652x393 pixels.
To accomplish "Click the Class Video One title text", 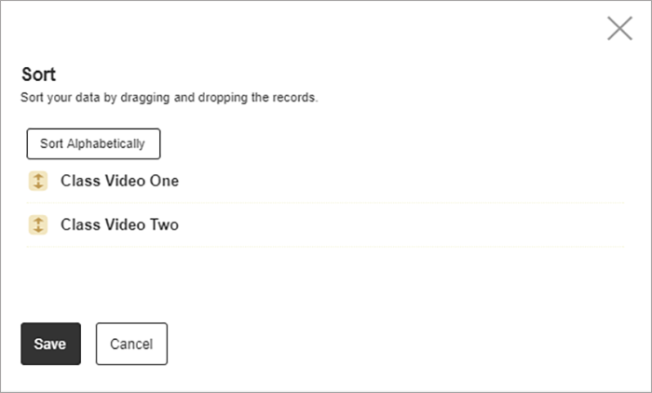I will pyautogui.click(x=120, y=181).
